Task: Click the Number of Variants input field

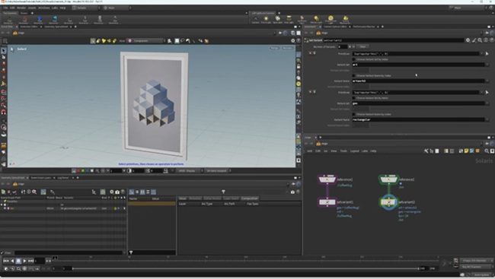Action: click(342, 46)
